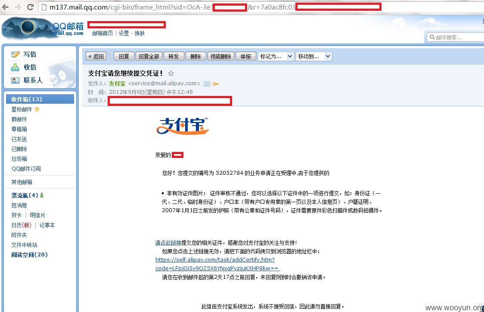484x312 pixels.
Task: Click the email subject 支付宝请您继续提交凭证!
Action: tap(125, 73)
